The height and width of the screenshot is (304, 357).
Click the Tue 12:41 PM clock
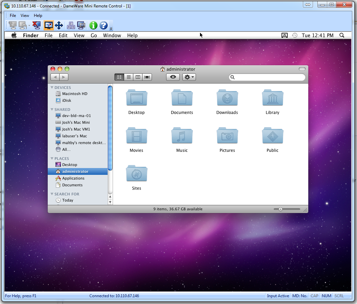(318, 36)
